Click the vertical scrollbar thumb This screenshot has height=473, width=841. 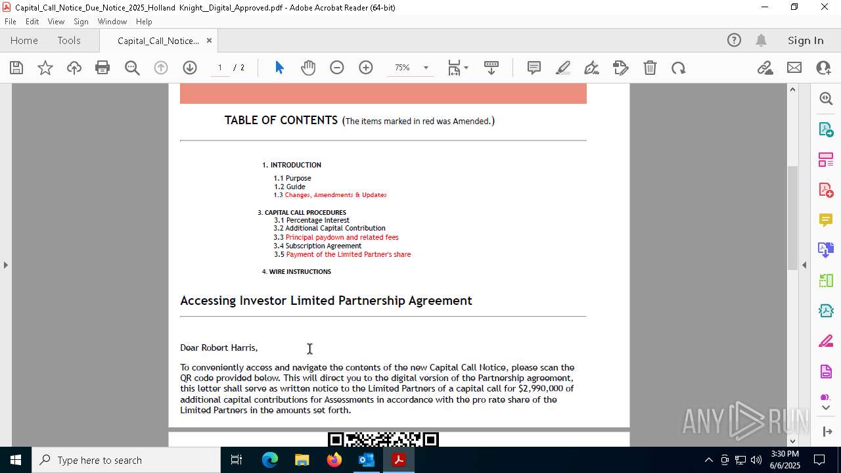coord(792,217)
